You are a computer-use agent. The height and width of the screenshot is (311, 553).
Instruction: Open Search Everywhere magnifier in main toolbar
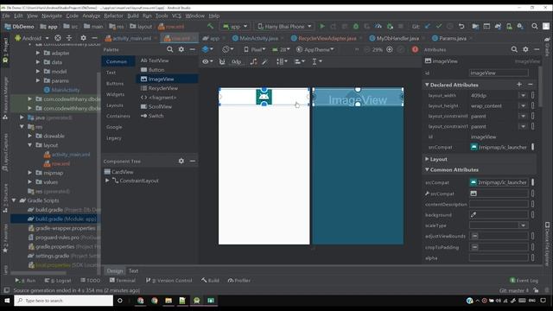(535, 26)
